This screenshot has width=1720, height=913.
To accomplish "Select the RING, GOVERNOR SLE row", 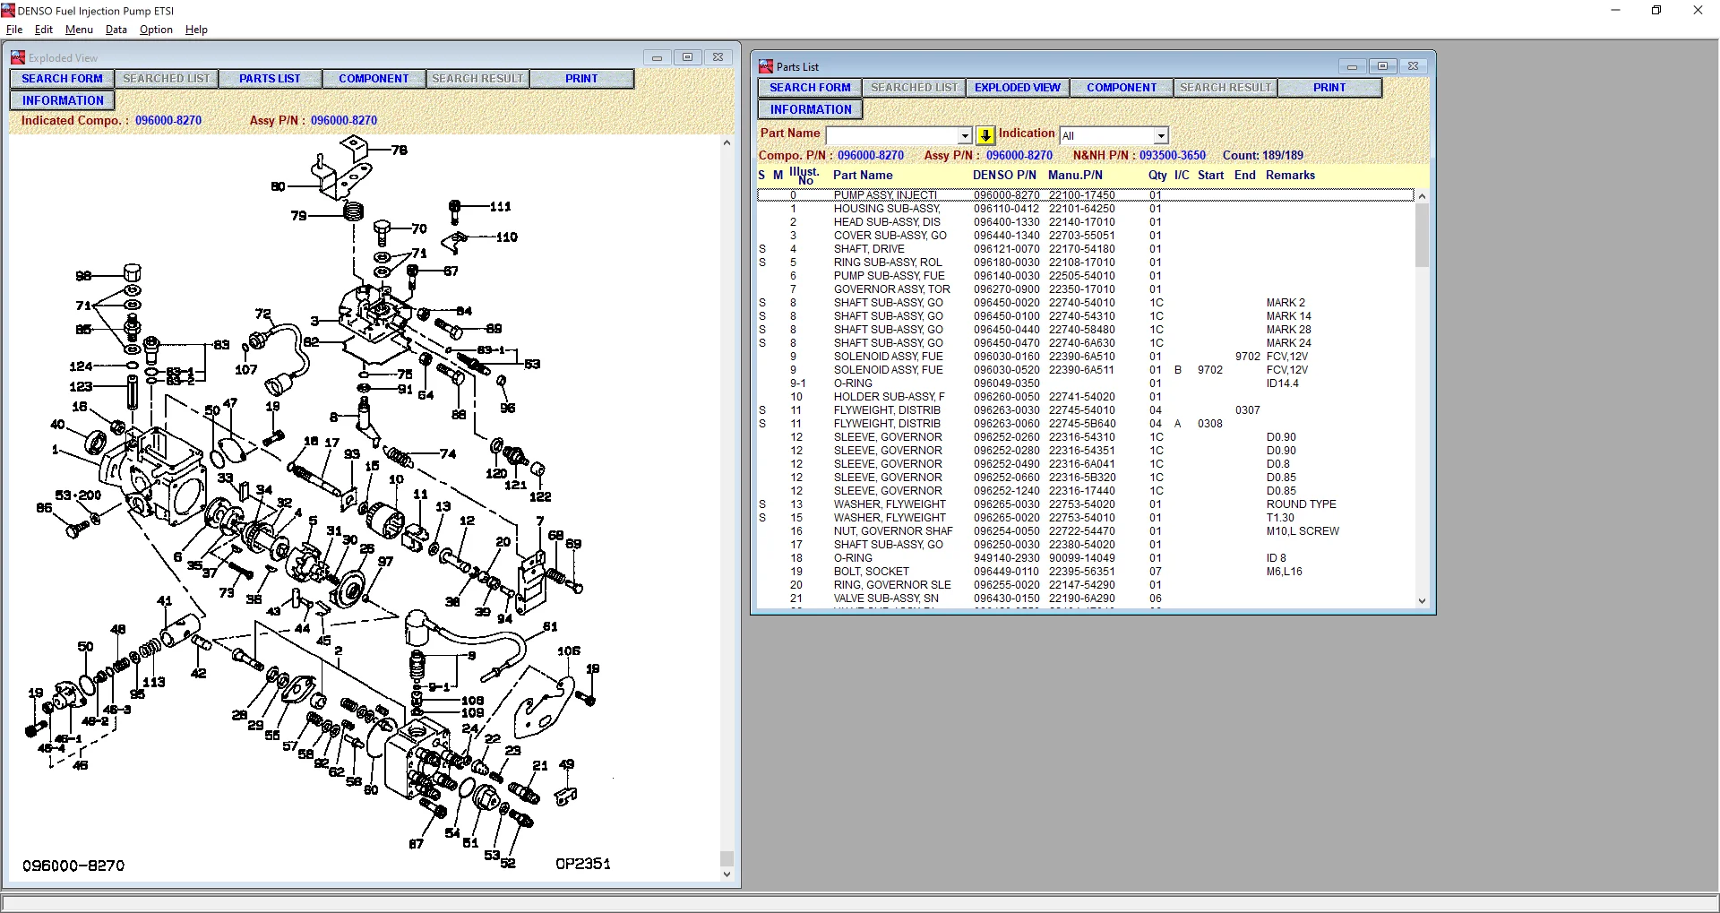I will 1086,585.
